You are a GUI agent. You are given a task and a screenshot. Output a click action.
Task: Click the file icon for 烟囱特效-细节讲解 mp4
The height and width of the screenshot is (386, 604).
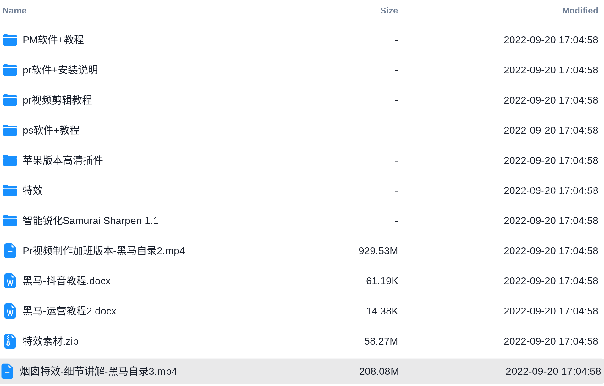pos(7,371)
